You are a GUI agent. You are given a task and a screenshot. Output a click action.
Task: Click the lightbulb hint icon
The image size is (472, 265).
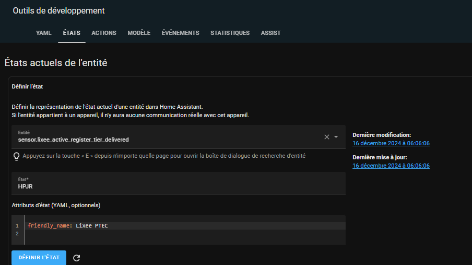point(16,156)
